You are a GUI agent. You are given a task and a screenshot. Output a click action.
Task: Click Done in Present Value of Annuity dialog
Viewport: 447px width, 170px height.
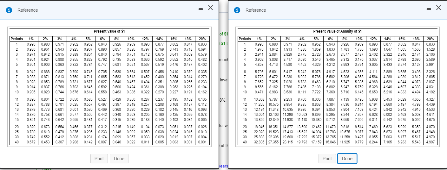[347, 159]
